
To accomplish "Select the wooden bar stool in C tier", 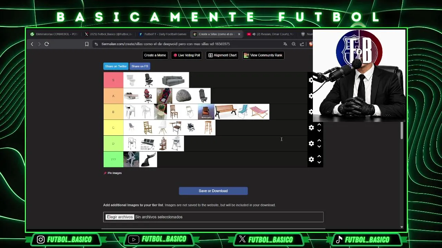I will click(208, 128).
